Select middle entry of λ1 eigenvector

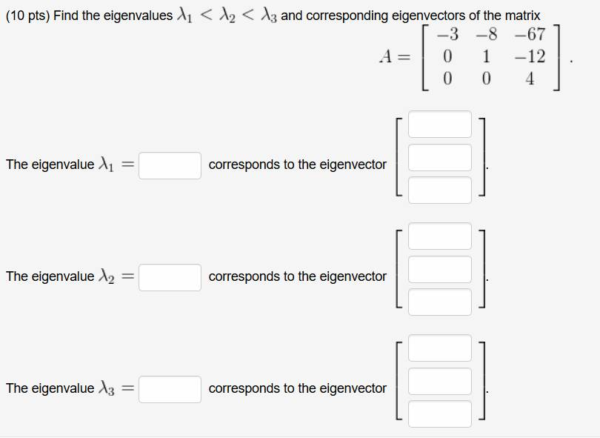(x=440, y=157)
